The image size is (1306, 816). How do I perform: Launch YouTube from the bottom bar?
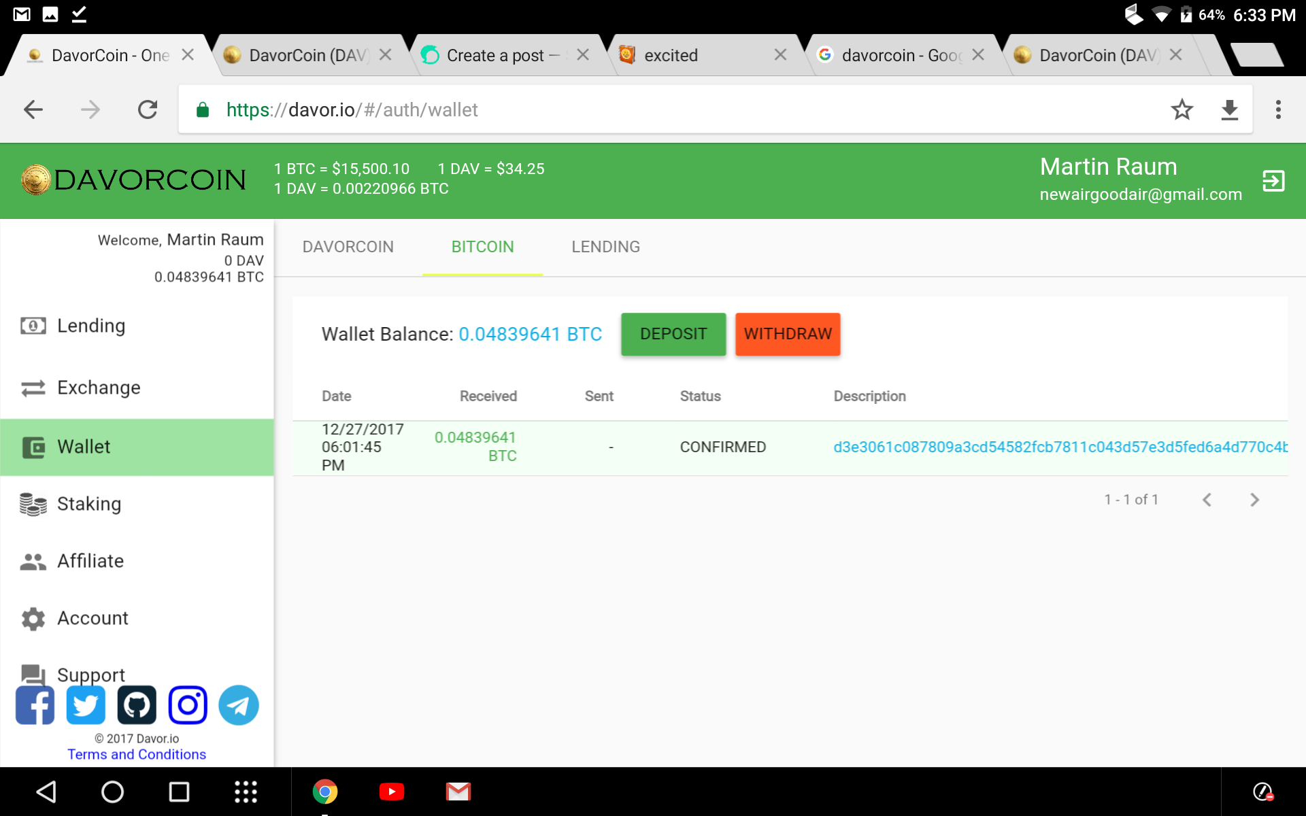pos(392,792)
